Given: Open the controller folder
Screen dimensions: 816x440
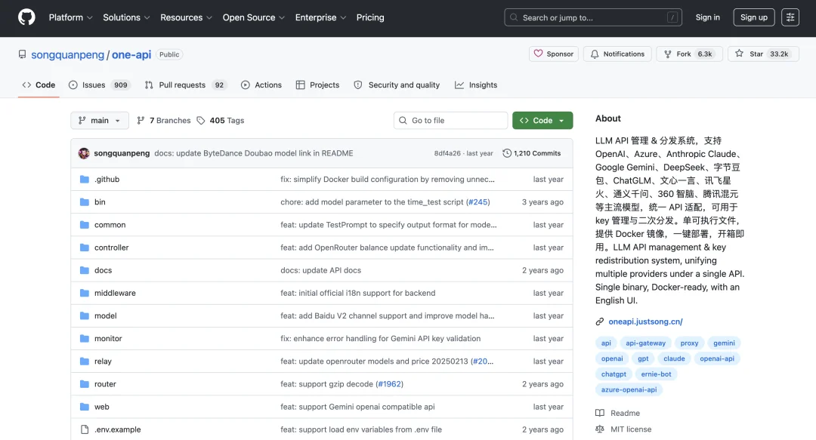Looking at the screenshot, I should (111, 248).
